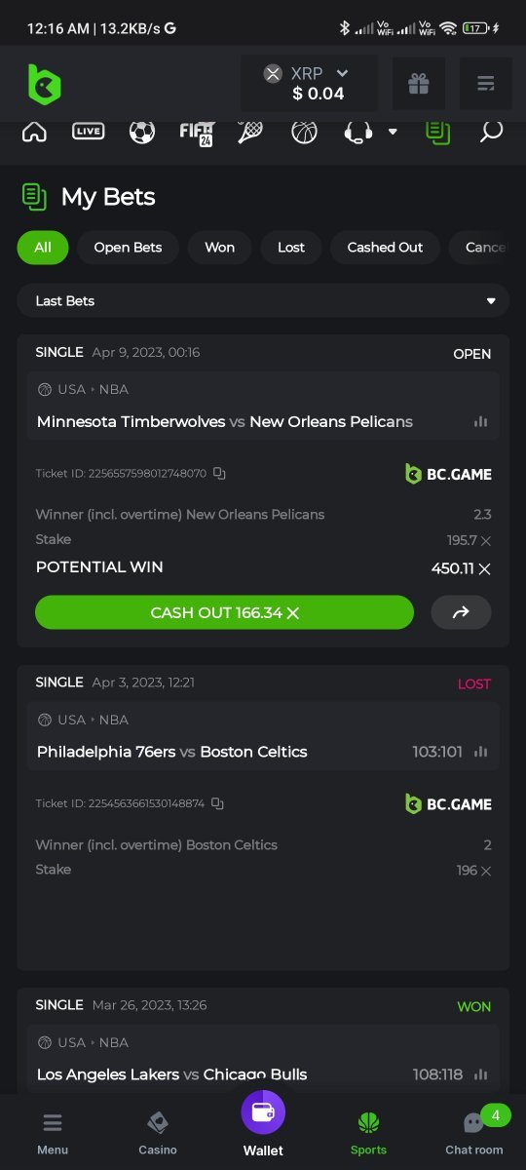Open the Wallet from the bottom bar
Image resolution: width=526 pixels, height=1170 pixels.
point(263,1124)
